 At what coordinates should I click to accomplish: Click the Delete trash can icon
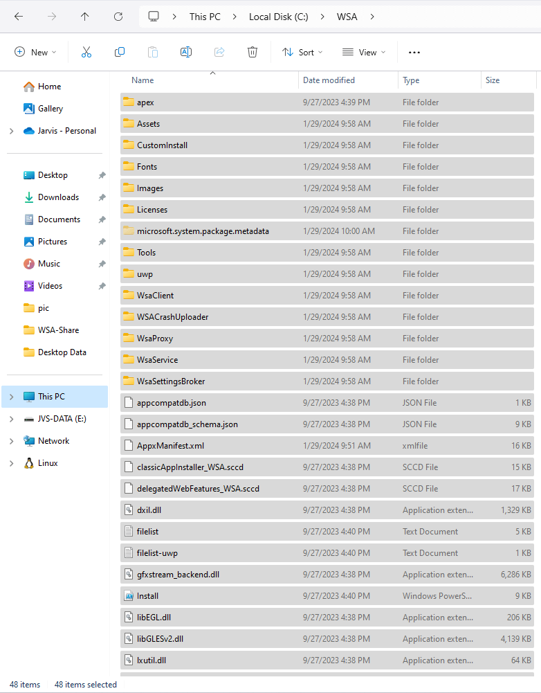click(x=253, y=52)
